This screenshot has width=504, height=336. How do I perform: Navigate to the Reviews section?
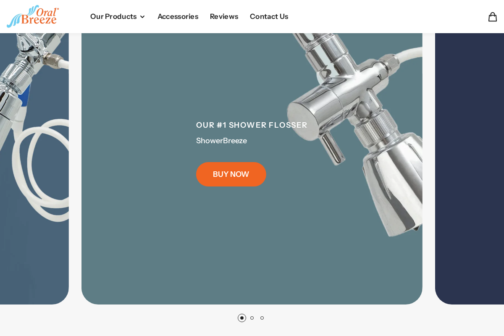click(x=224, y=16)
